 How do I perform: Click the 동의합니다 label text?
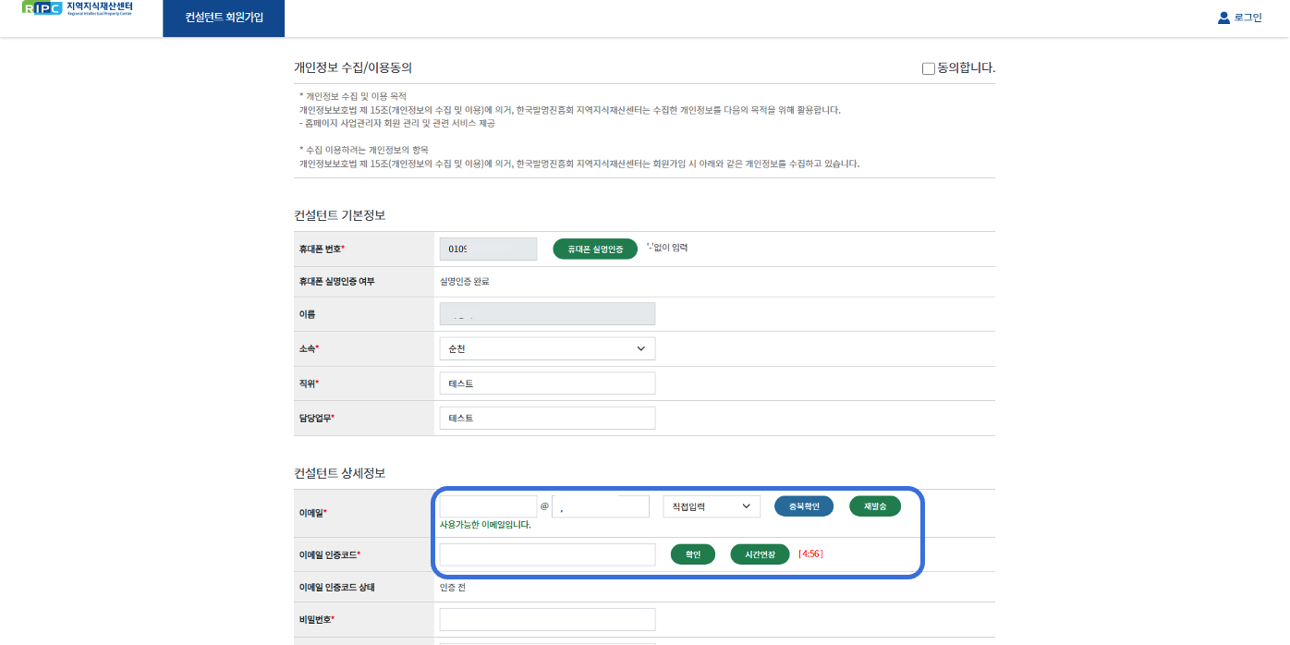(966, 67)
